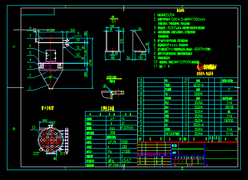Click DN150 remark in parts row 7
This screenshot has width=248, height=180.
tap(229, 107)
